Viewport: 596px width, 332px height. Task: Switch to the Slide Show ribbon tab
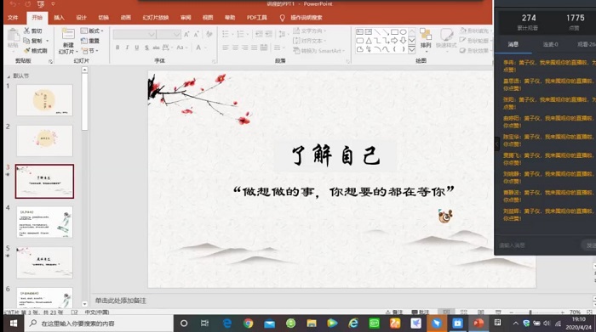click(x=156, y=18)
